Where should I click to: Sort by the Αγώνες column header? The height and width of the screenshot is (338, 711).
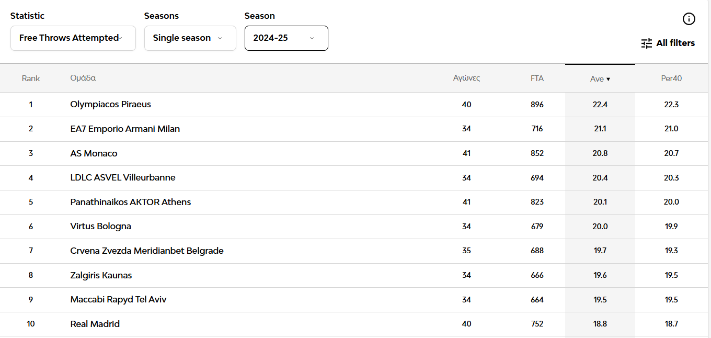466,78
